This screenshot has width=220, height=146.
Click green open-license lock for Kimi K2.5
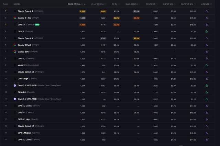coord(207,65)
